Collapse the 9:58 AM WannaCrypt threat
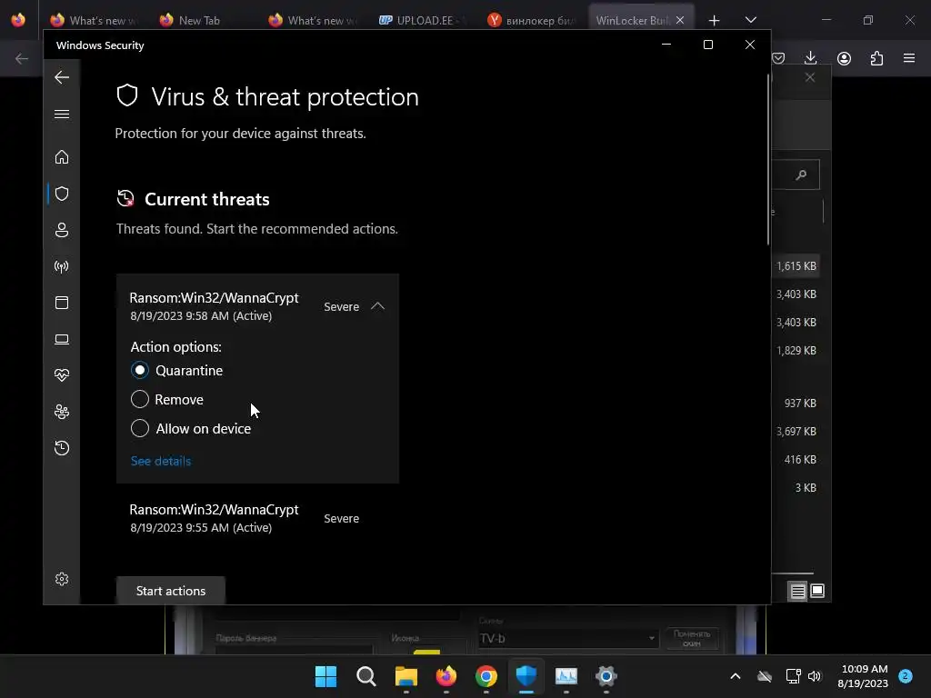Screen dimensions: 931x698 377,306
